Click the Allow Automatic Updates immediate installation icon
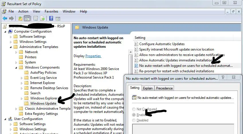243x134 pixels. tap(136, 60)
